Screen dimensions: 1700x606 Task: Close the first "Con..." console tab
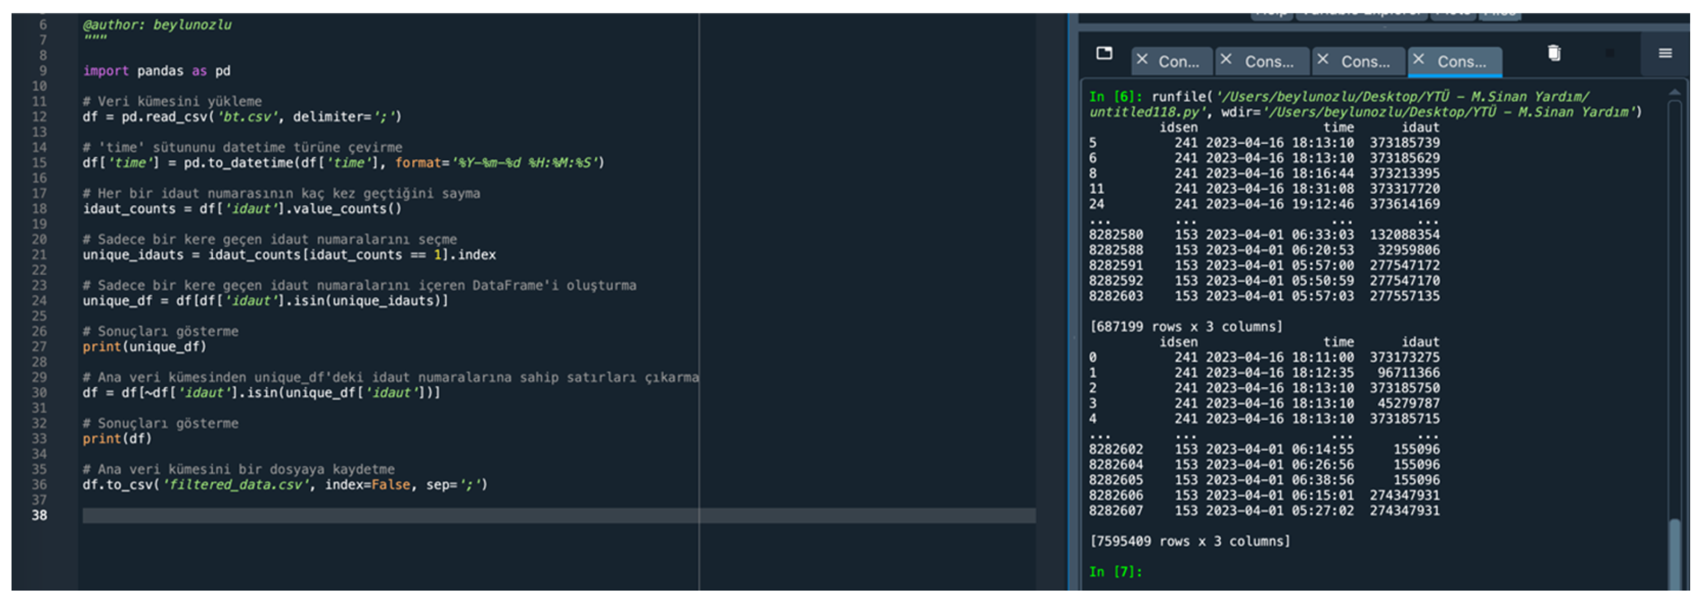1142,59
